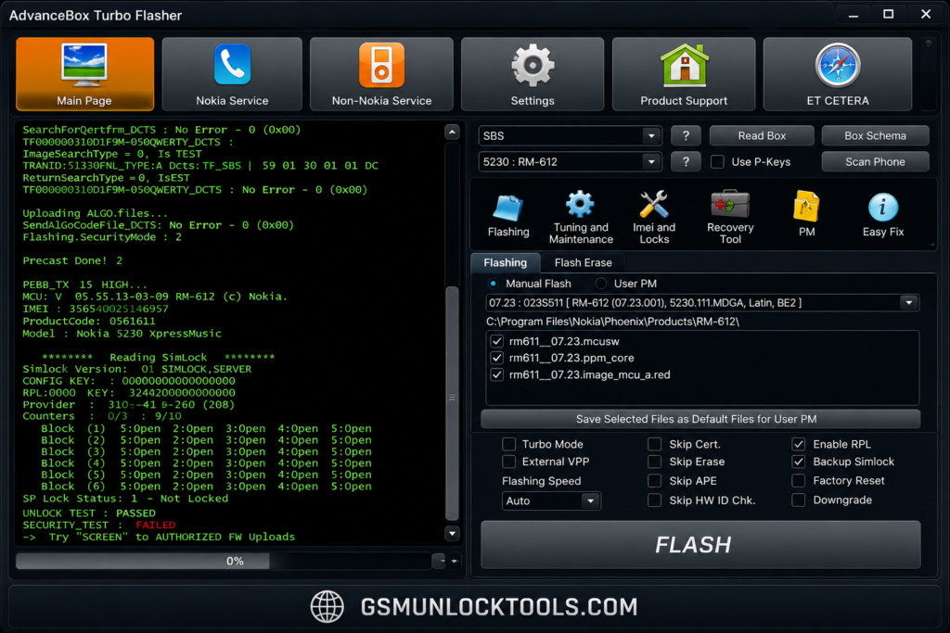Enable External VPP checkbox
950x633 pixels.
509,462
